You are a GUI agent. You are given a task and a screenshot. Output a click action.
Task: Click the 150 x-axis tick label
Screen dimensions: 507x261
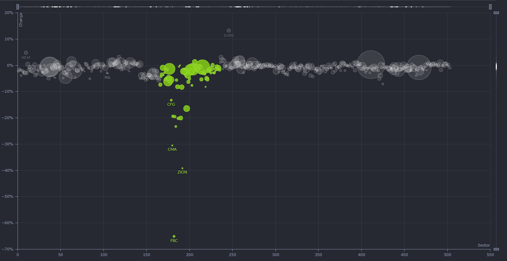[x=146, y=254]
